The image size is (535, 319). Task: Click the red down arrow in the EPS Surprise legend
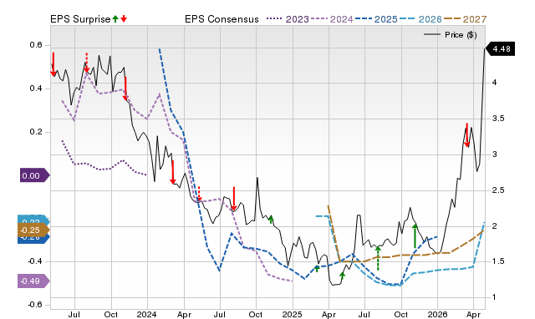click(124, 18)
